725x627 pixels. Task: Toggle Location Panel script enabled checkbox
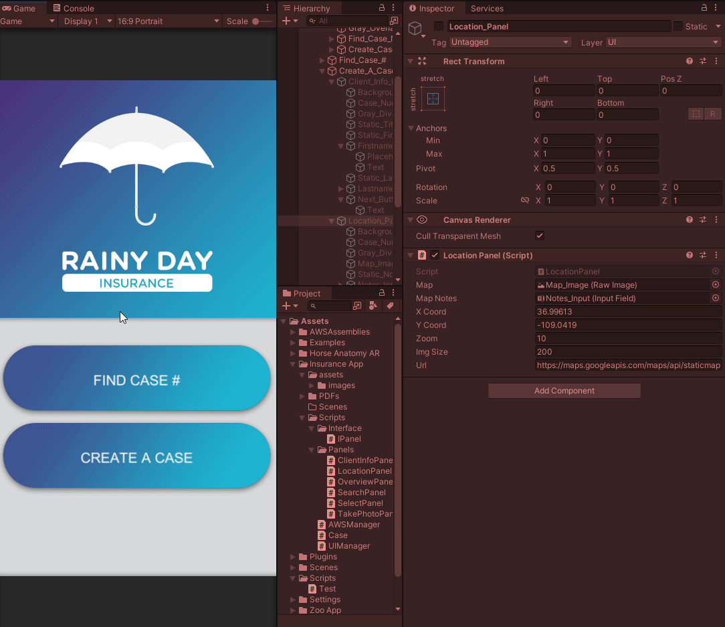[435, 255]
